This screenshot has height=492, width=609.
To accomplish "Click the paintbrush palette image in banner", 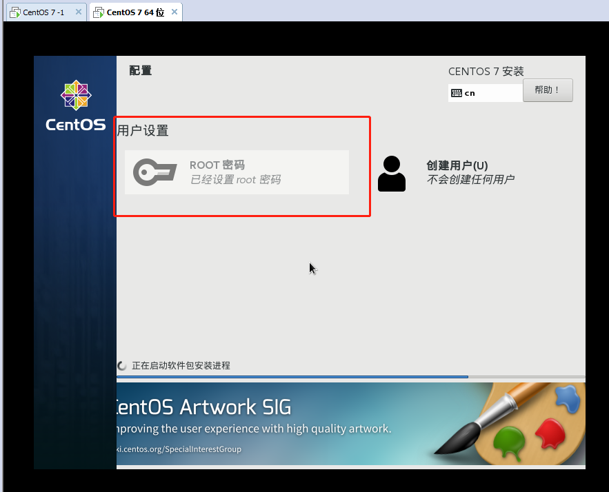I will tap(510, 424).
